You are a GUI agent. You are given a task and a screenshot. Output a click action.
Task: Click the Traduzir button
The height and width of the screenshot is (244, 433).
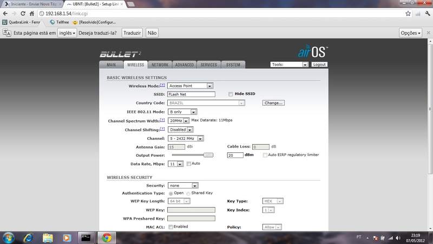click(x=132, y=33)
